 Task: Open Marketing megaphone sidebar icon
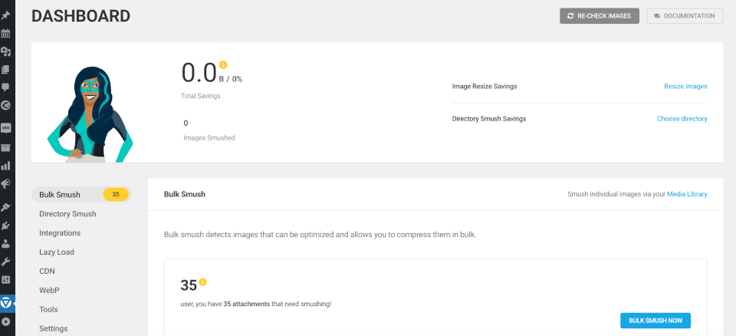click(5, 184)
